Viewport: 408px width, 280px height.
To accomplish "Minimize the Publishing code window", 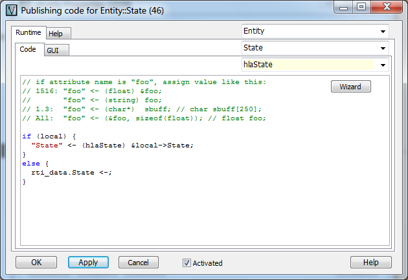I will pos(344,7).
